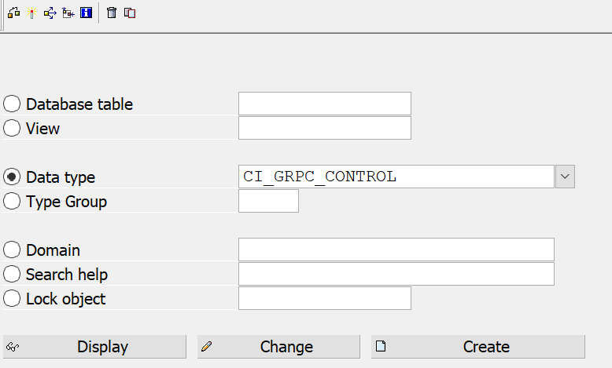Click the Search help text field

coord(396,274)
